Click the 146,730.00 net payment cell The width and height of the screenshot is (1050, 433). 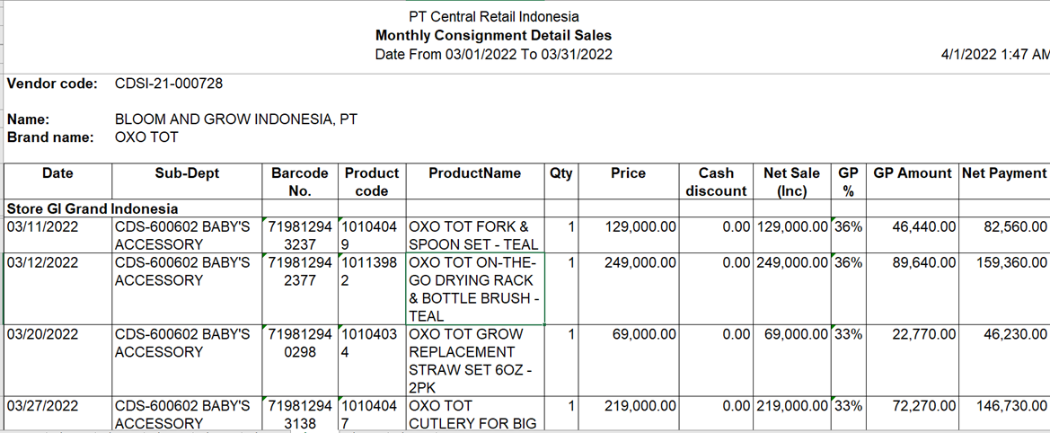tap(1004, 414)
